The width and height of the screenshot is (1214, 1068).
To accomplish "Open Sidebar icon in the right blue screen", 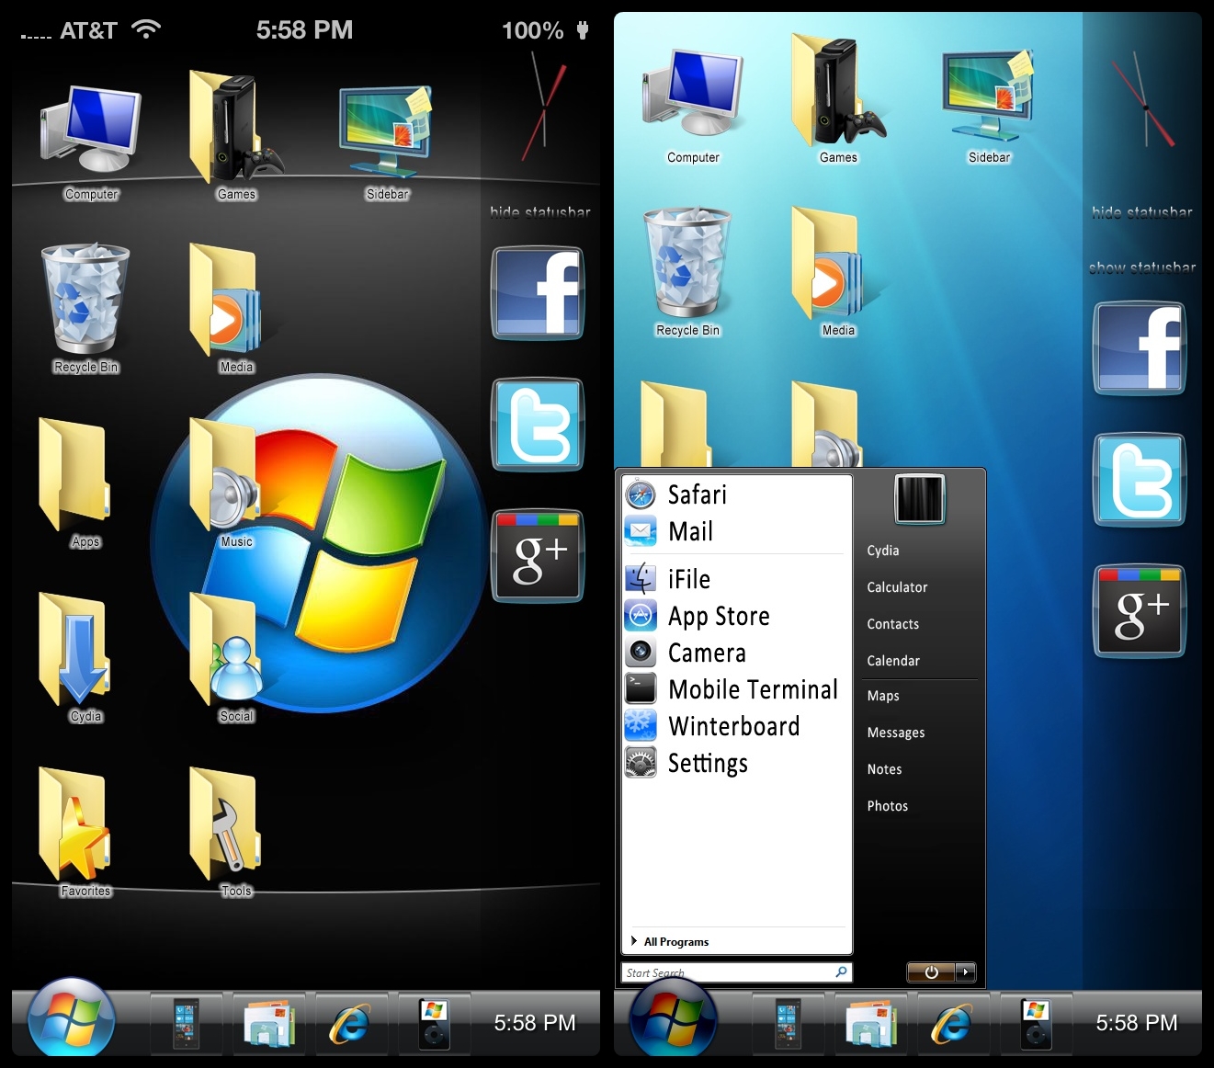I will [988, 95].
